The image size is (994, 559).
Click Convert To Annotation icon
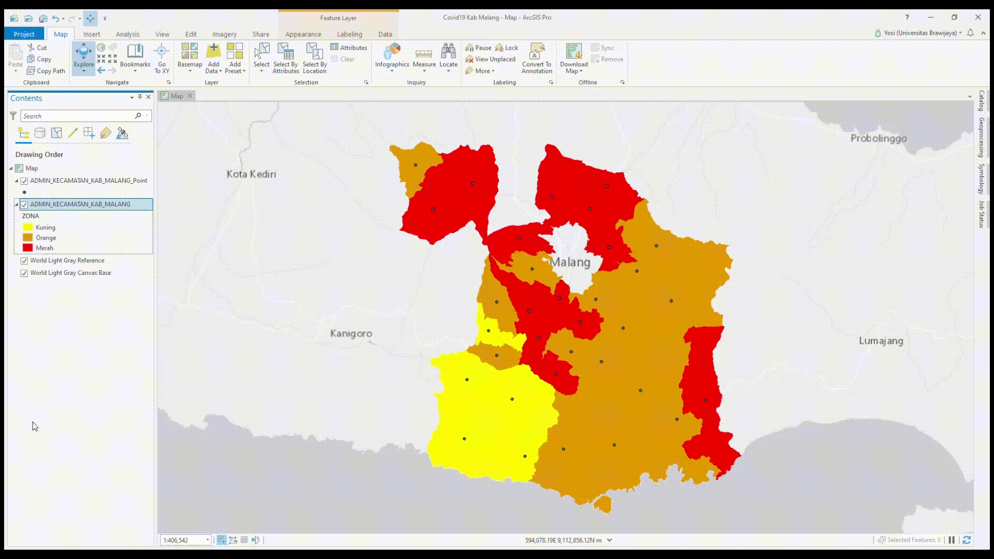536,53
